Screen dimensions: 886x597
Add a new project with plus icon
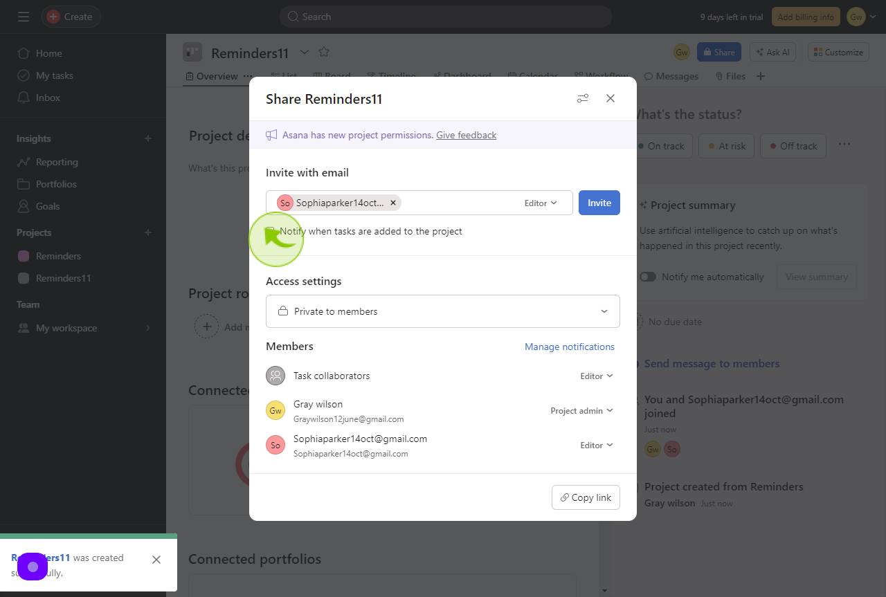coord(147,232)
